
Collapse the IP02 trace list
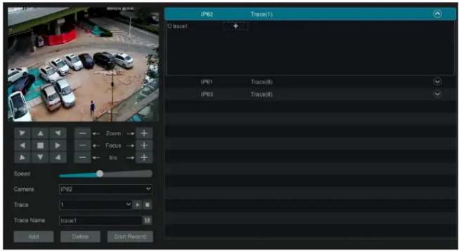tap(437, 14)
